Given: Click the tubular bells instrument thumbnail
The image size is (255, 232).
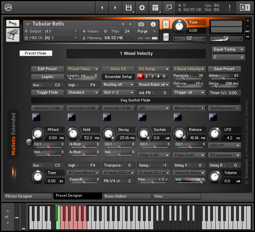Looking at the screenshot, I should (x=13, y=35).
